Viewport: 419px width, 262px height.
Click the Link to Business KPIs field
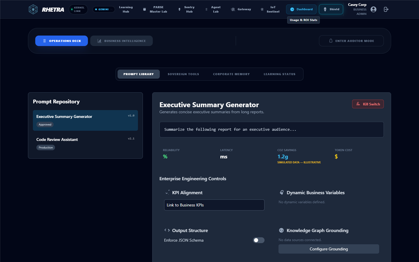(x=214, y=205)
